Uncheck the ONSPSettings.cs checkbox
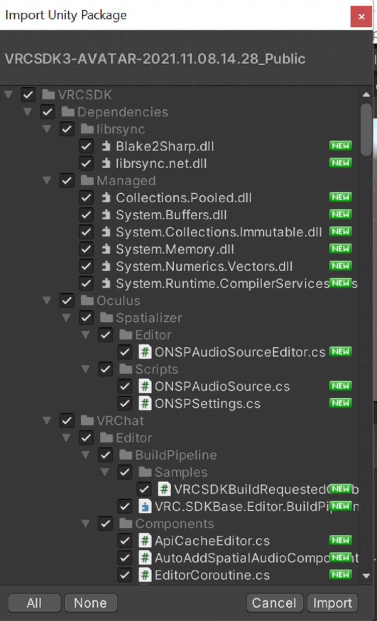This screenshot has height=621, width=377. click(125, 404)
